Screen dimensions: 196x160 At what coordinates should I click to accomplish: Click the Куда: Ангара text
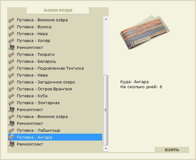point(134,82)
